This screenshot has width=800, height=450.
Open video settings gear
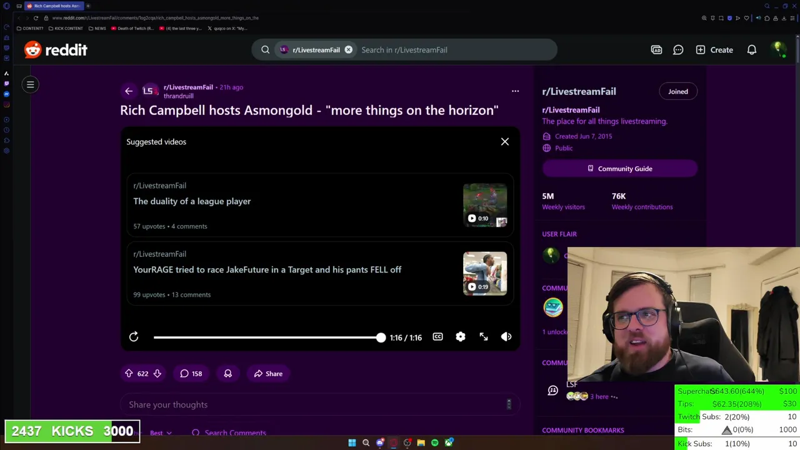(x=461, y=337)
